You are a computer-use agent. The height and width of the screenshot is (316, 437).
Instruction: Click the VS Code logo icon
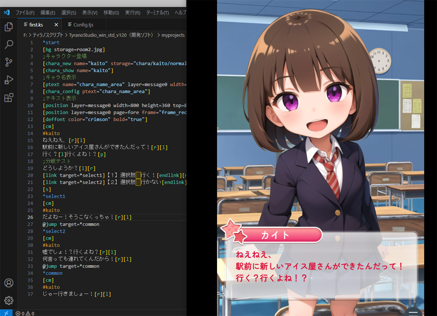coord(7,13)
